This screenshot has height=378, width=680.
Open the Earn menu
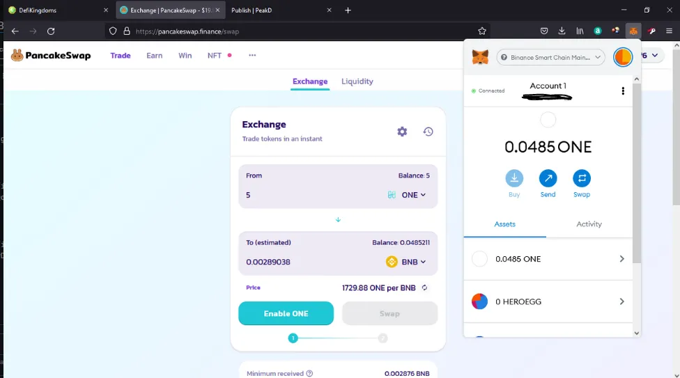[x=155, y=56]
